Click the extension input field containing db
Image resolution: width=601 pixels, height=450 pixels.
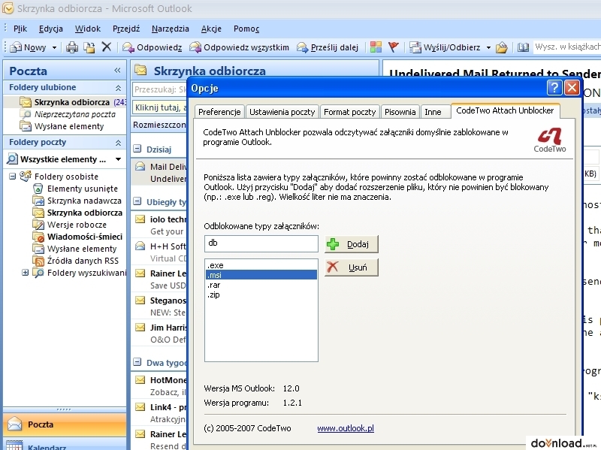pos(261,243)
